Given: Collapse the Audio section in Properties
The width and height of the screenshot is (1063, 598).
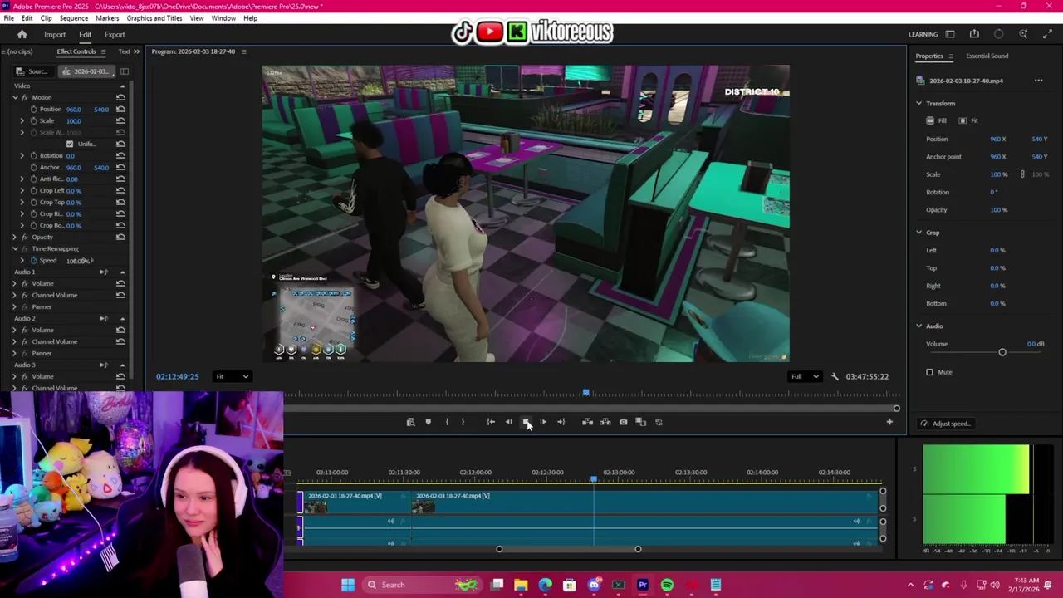Looking at the screenshot, I should click(x=919, y=326).
